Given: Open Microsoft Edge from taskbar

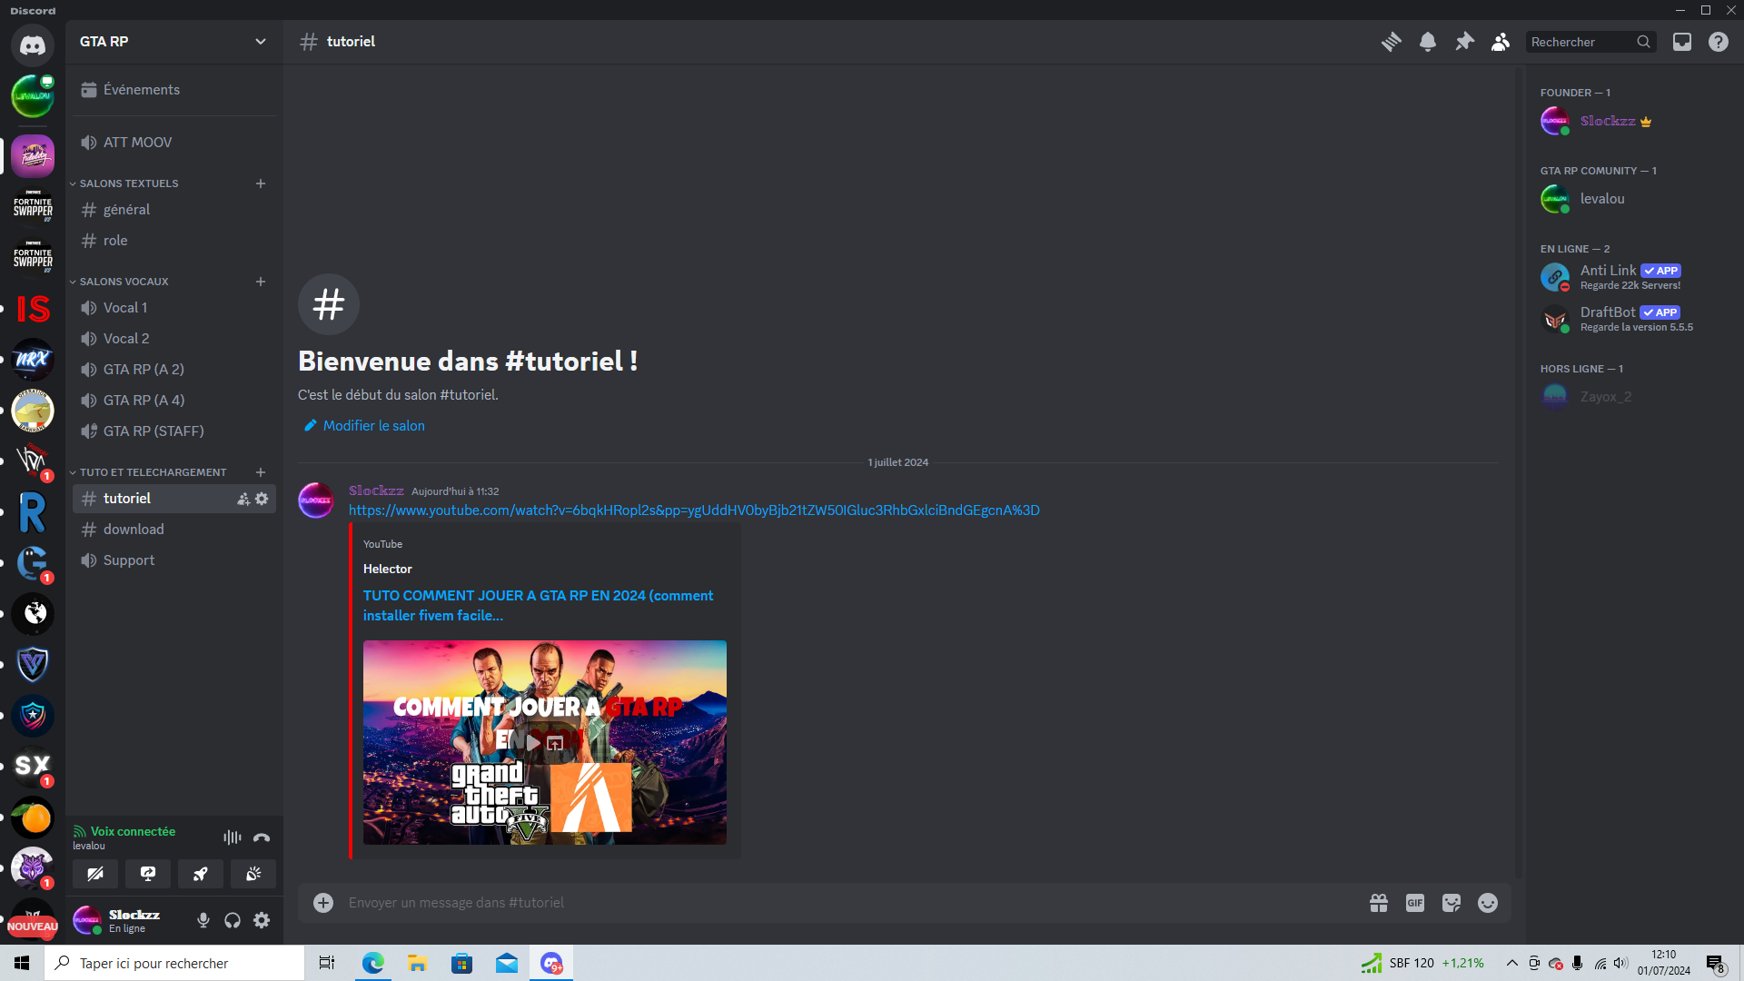Looking at the screenshot, I should 372,963.
